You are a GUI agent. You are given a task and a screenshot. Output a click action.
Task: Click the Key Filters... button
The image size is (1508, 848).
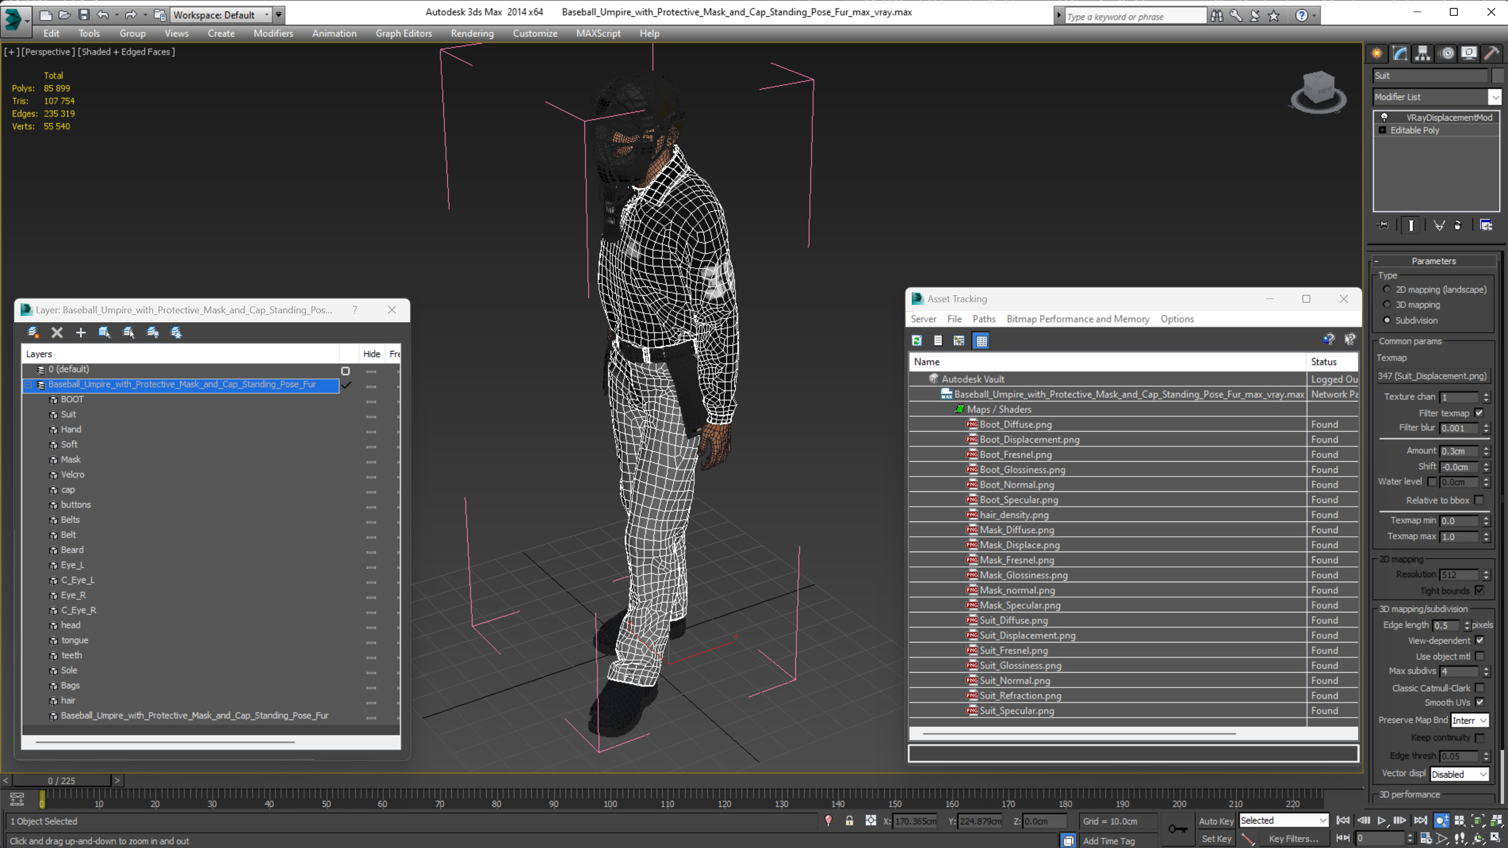pyautogui.click(x=1293, y=838)
